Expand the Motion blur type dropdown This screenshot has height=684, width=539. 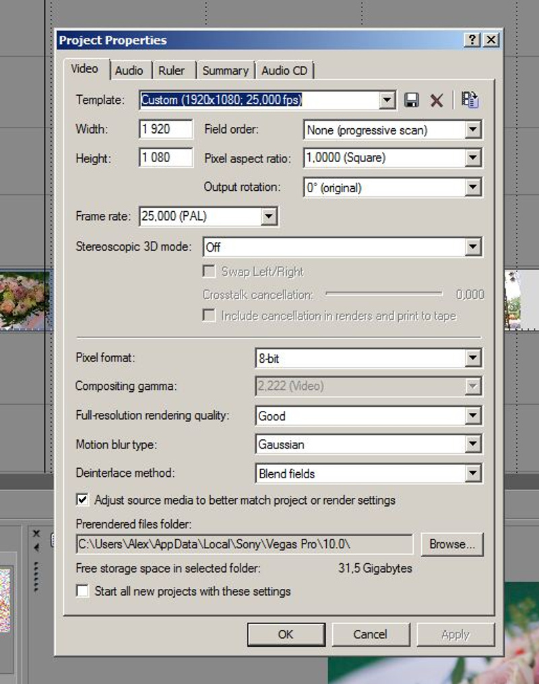coord(473,445)
